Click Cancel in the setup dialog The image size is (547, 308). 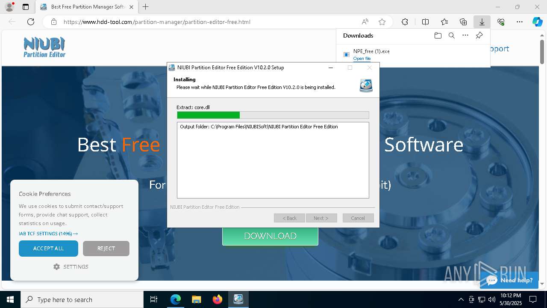358,218
